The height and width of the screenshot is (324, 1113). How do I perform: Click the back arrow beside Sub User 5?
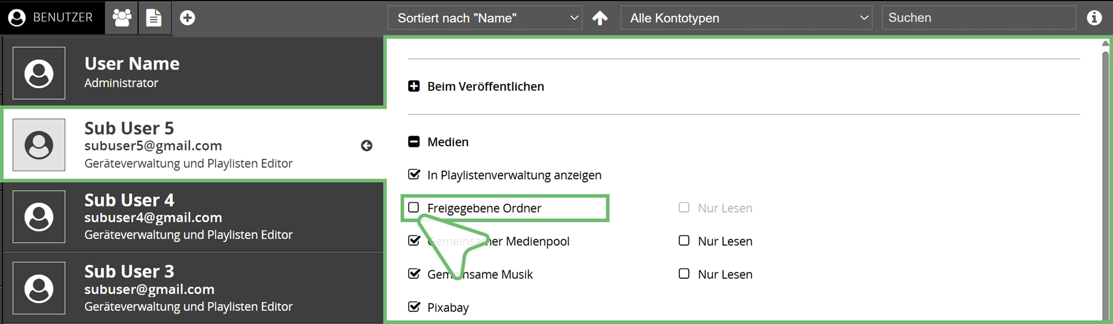(x=367, y=146)
